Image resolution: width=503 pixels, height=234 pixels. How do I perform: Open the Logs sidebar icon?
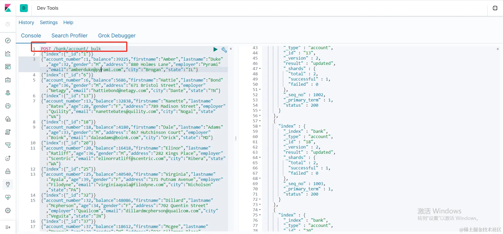(x=8, y=132)
